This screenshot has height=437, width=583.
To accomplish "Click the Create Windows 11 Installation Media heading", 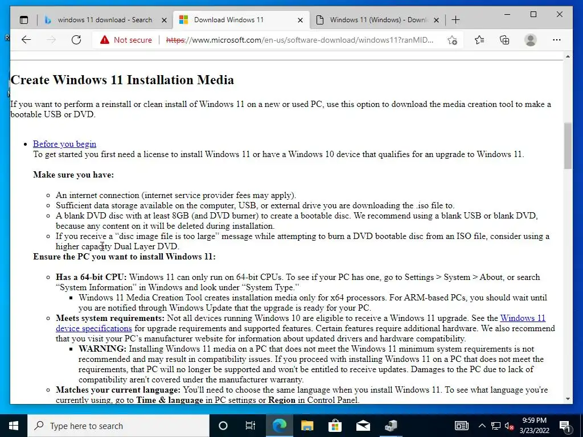I will pos(122,80).
